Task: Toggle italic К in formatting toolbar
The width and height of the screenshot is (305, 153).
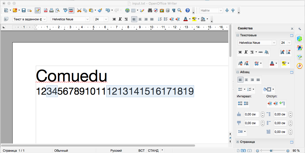Action: [120, 19]
